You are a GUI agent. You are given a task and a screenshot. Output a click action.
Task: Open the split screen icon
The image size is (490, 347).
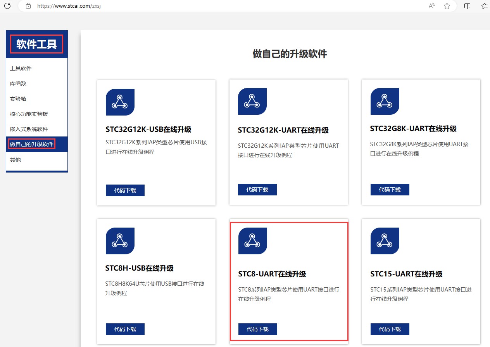(468, 6)
